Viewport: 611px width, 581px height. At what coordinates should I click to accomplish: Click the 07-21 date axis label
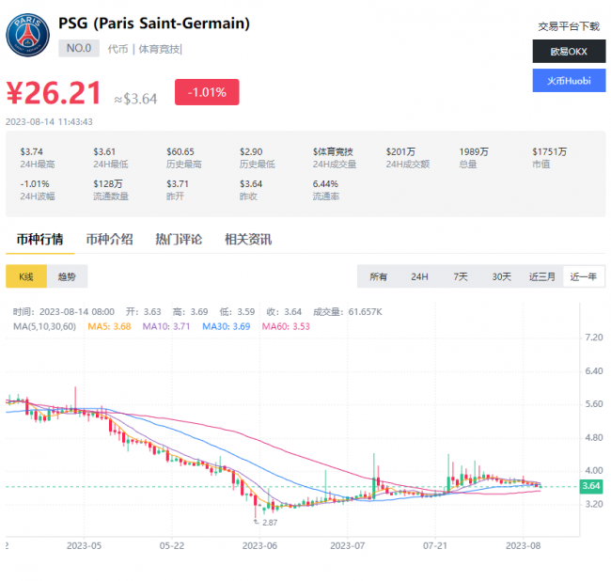435,545
